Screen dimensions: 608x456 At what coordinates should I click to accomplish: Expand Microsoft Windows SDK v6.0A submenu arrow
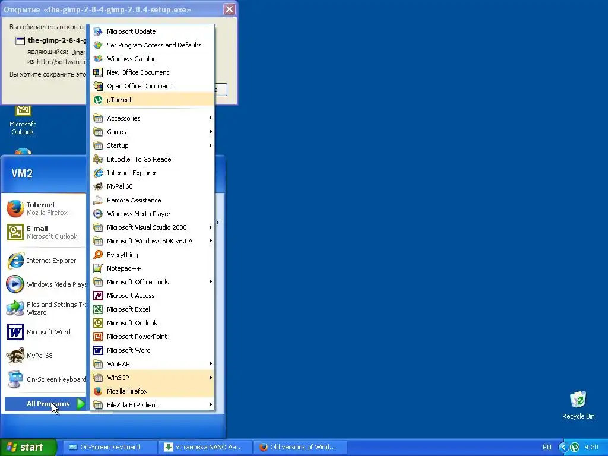pyautogui.click(x=211, y=241)
